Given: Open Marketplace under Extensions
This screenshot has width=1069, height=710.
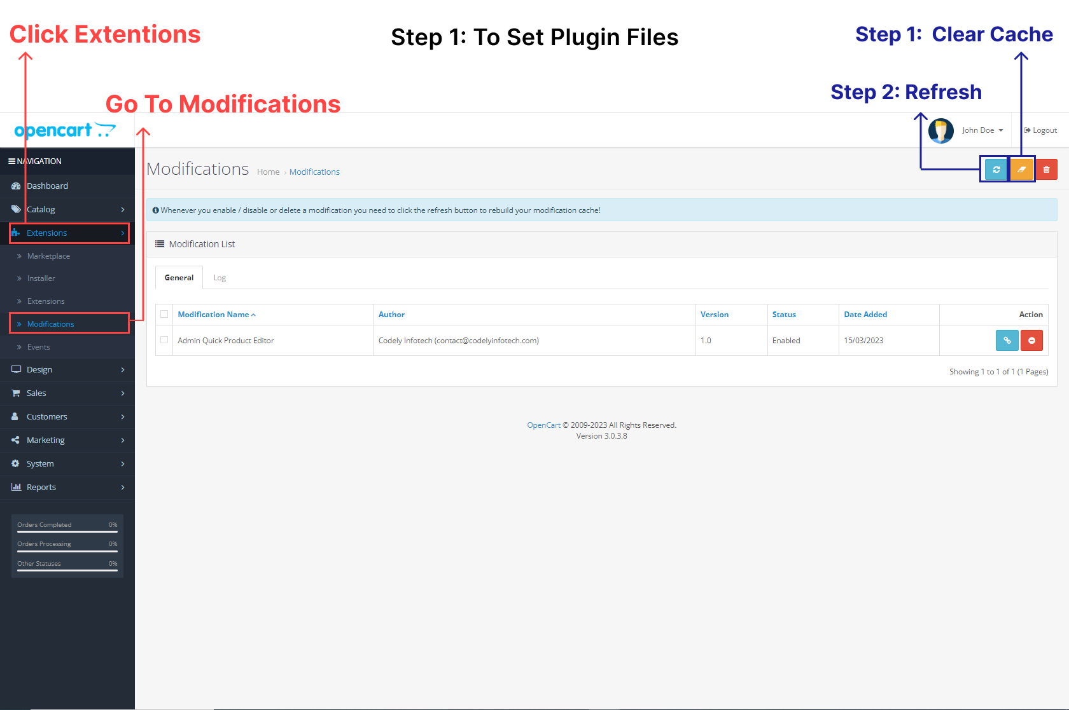Looking at the screenshot, I should [x=48, y=256].
